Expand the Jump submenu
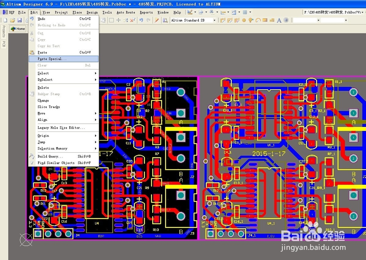This screenshot has height=260, width=366. click(x=63, y=142)
